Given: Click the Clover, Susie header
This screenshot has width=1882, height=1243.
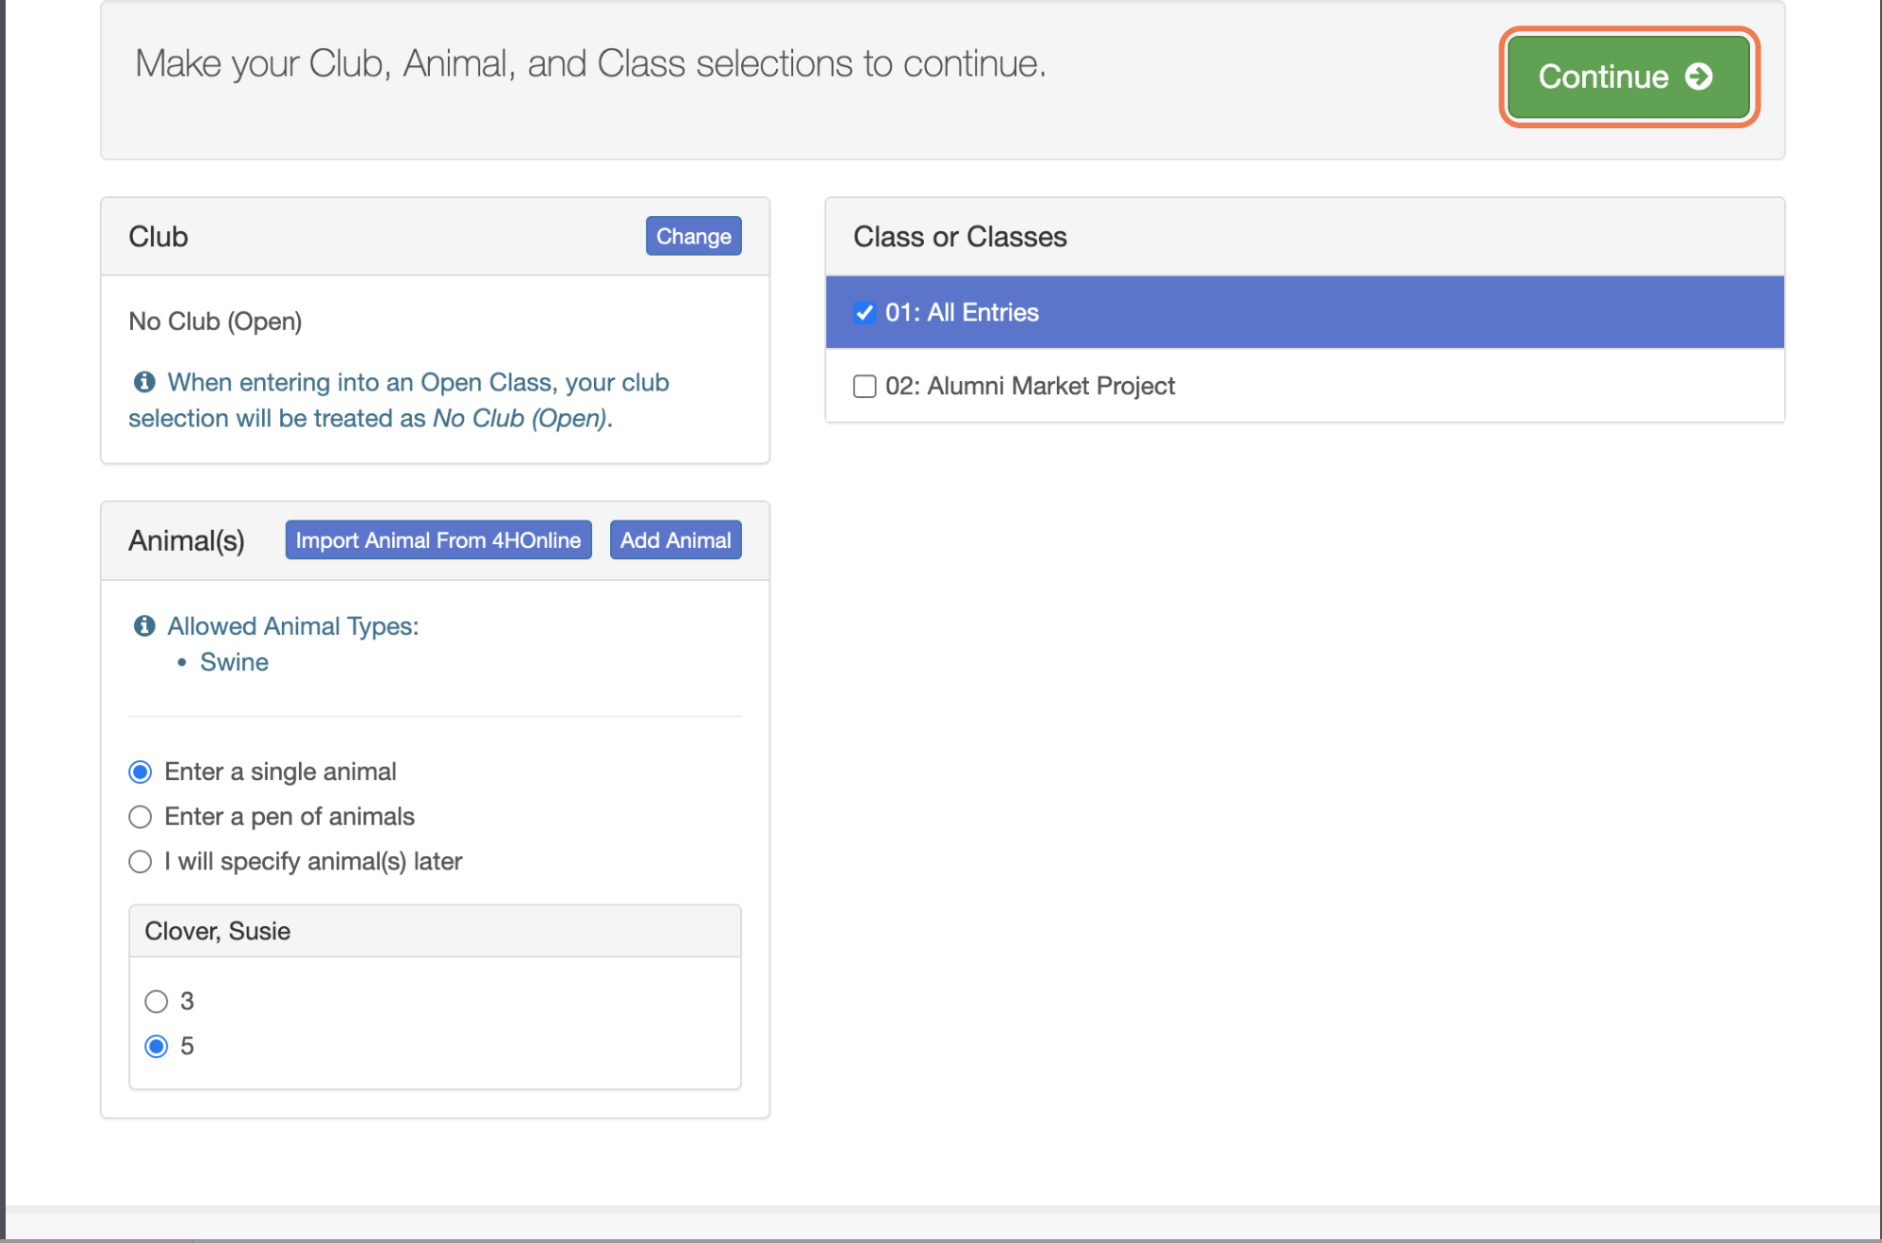Looking at the screenshot, I should tap(435, 931).
